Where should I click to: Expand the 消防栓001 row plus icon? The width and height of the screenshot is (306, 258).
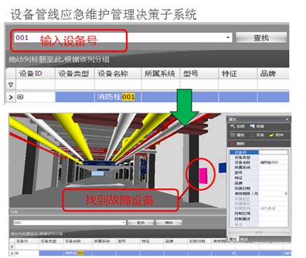click(20, 96)
